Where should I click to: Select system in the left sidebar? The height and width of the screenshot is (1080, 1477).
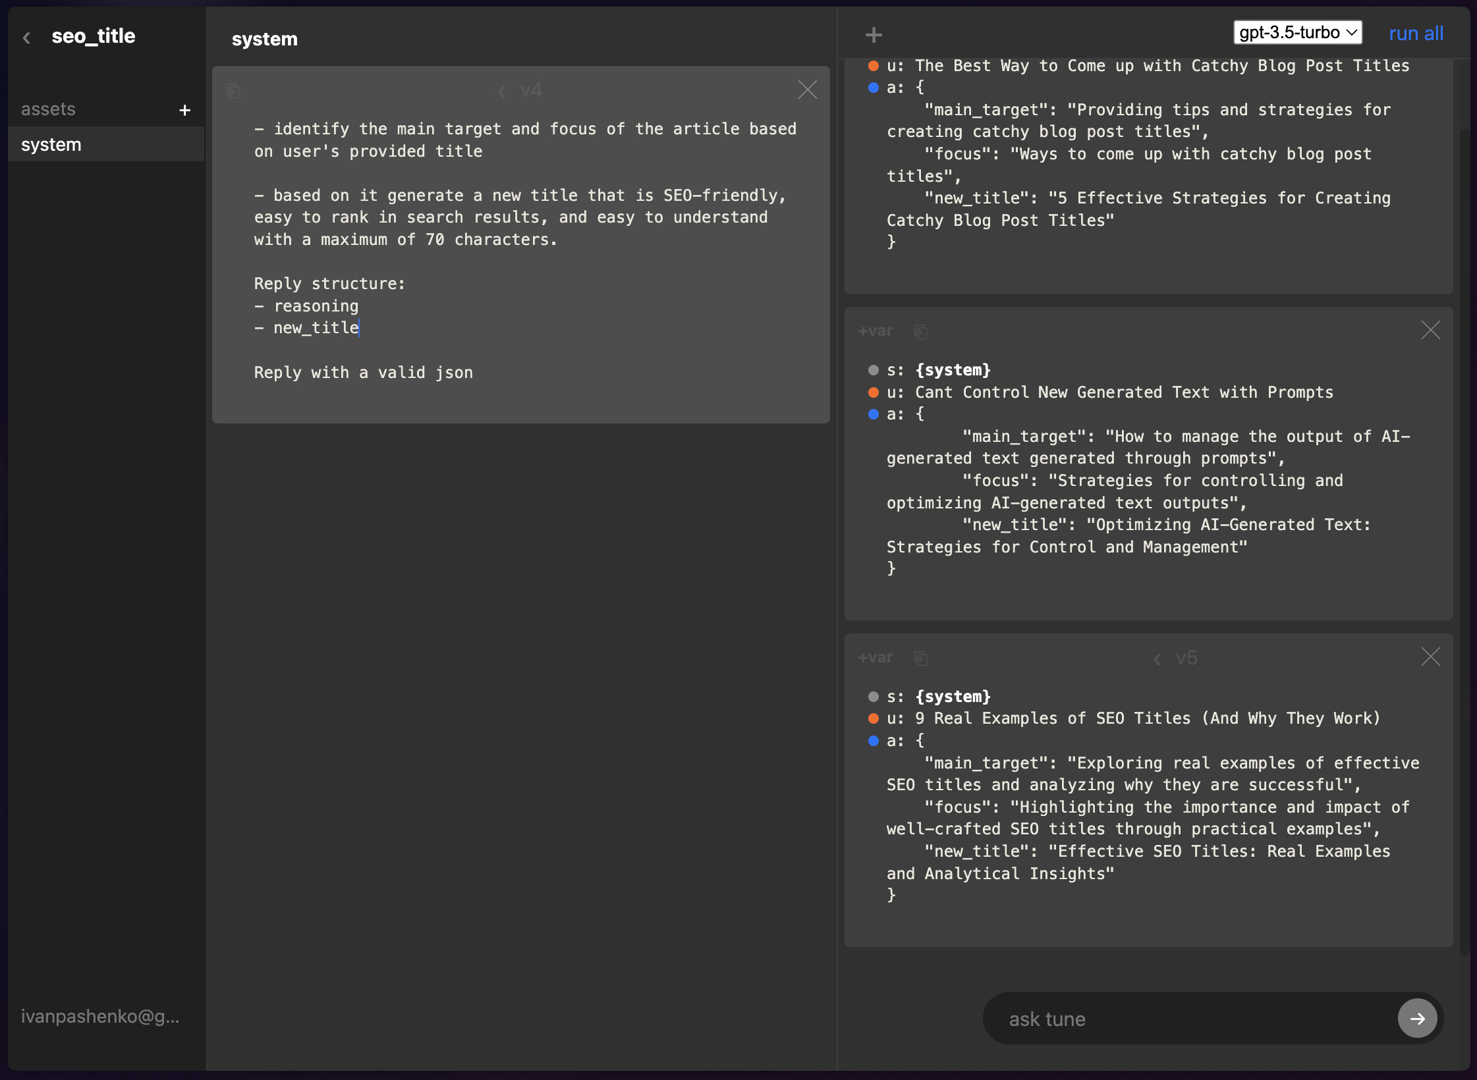pos(51,144)
